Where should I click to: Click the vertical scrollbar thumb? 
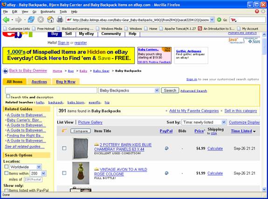[264, 46]
